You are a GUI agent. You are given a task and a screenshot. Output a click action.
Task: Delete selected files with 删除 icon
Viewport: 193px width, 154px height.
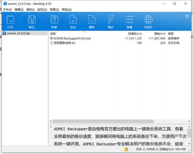92,22
